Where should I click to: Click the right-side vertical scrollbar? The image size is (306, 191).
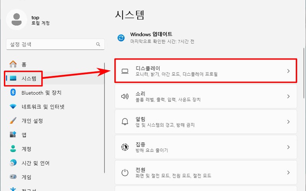click(x=304, y=73)
